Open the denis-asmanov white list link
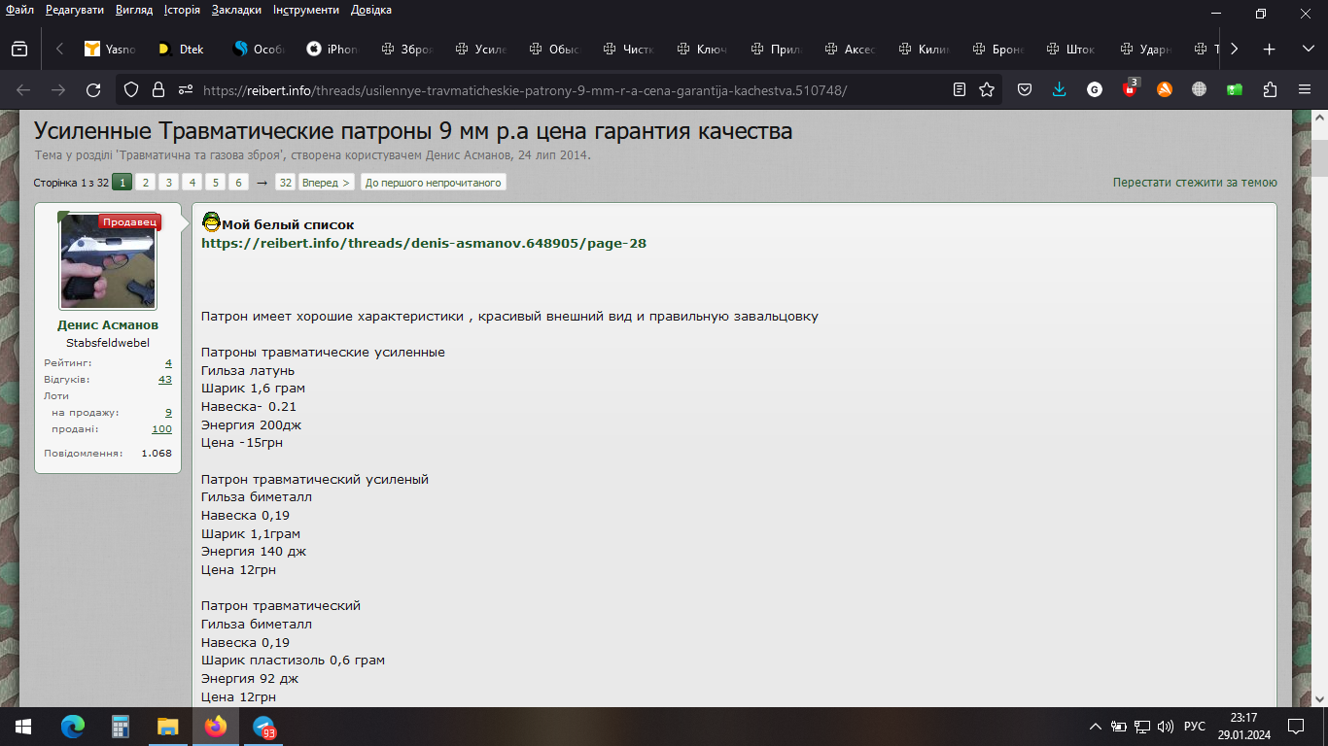The height and width of the screenshot is (746, 1328). pyautogui.click(x=423, y=244)
